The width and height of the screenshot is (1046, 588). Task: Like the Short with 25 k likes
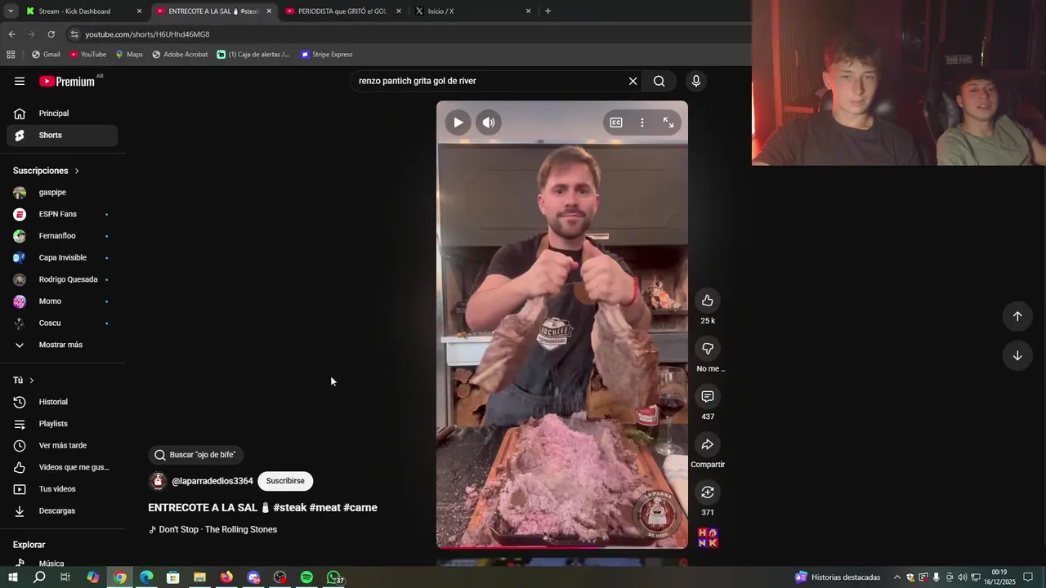pyautogui.click(x=708, y=301)
